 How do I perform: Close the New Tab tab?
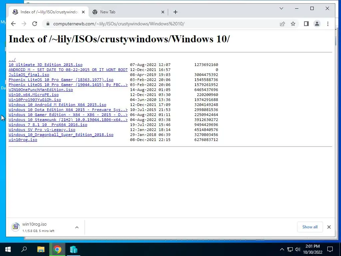(163, 12)
